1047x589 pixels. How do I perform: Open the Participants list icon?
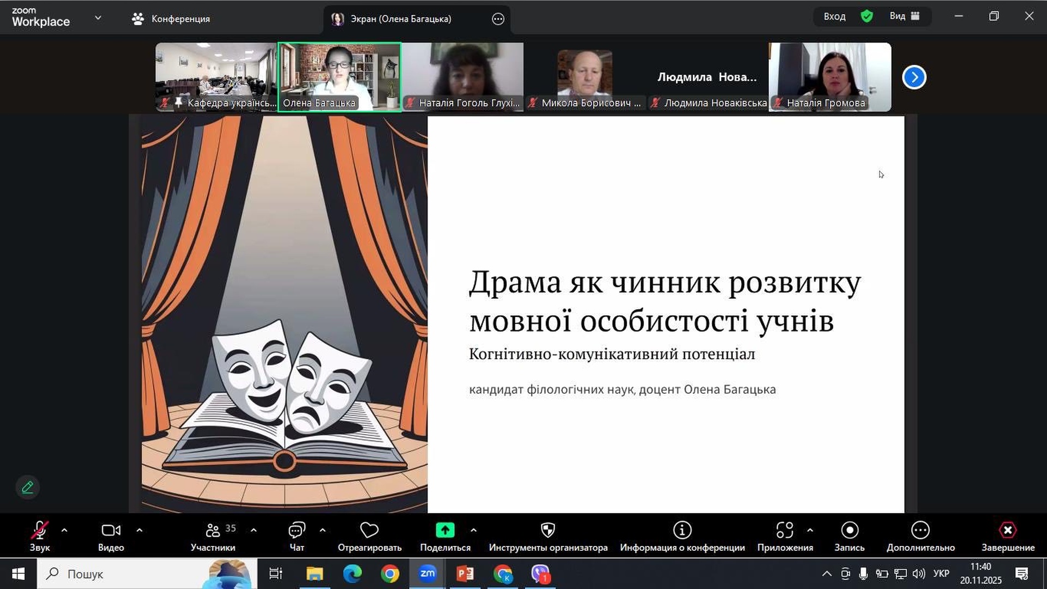[213, 531]
